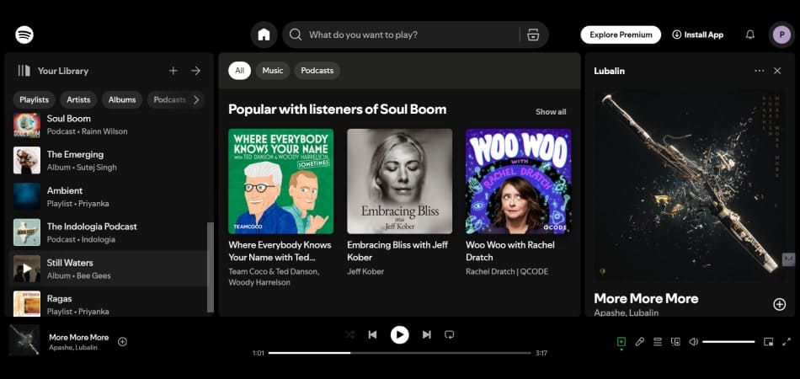This screenshot has width=800, height=379.
Task: Play Still Waters album thumbnail
Action: point(27,269)
